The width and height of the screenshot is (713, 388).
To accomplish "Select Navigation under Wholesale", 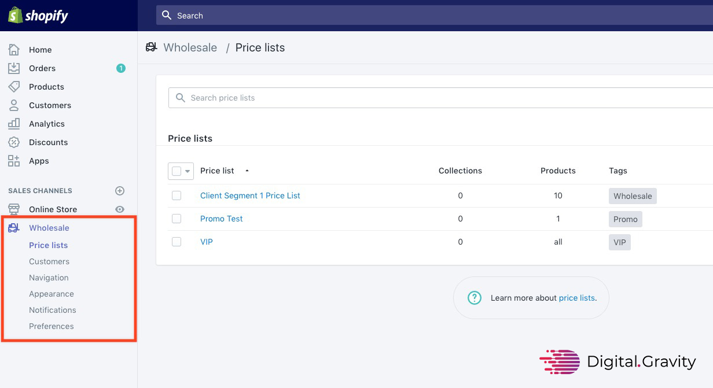I will [x=49, y=278].
